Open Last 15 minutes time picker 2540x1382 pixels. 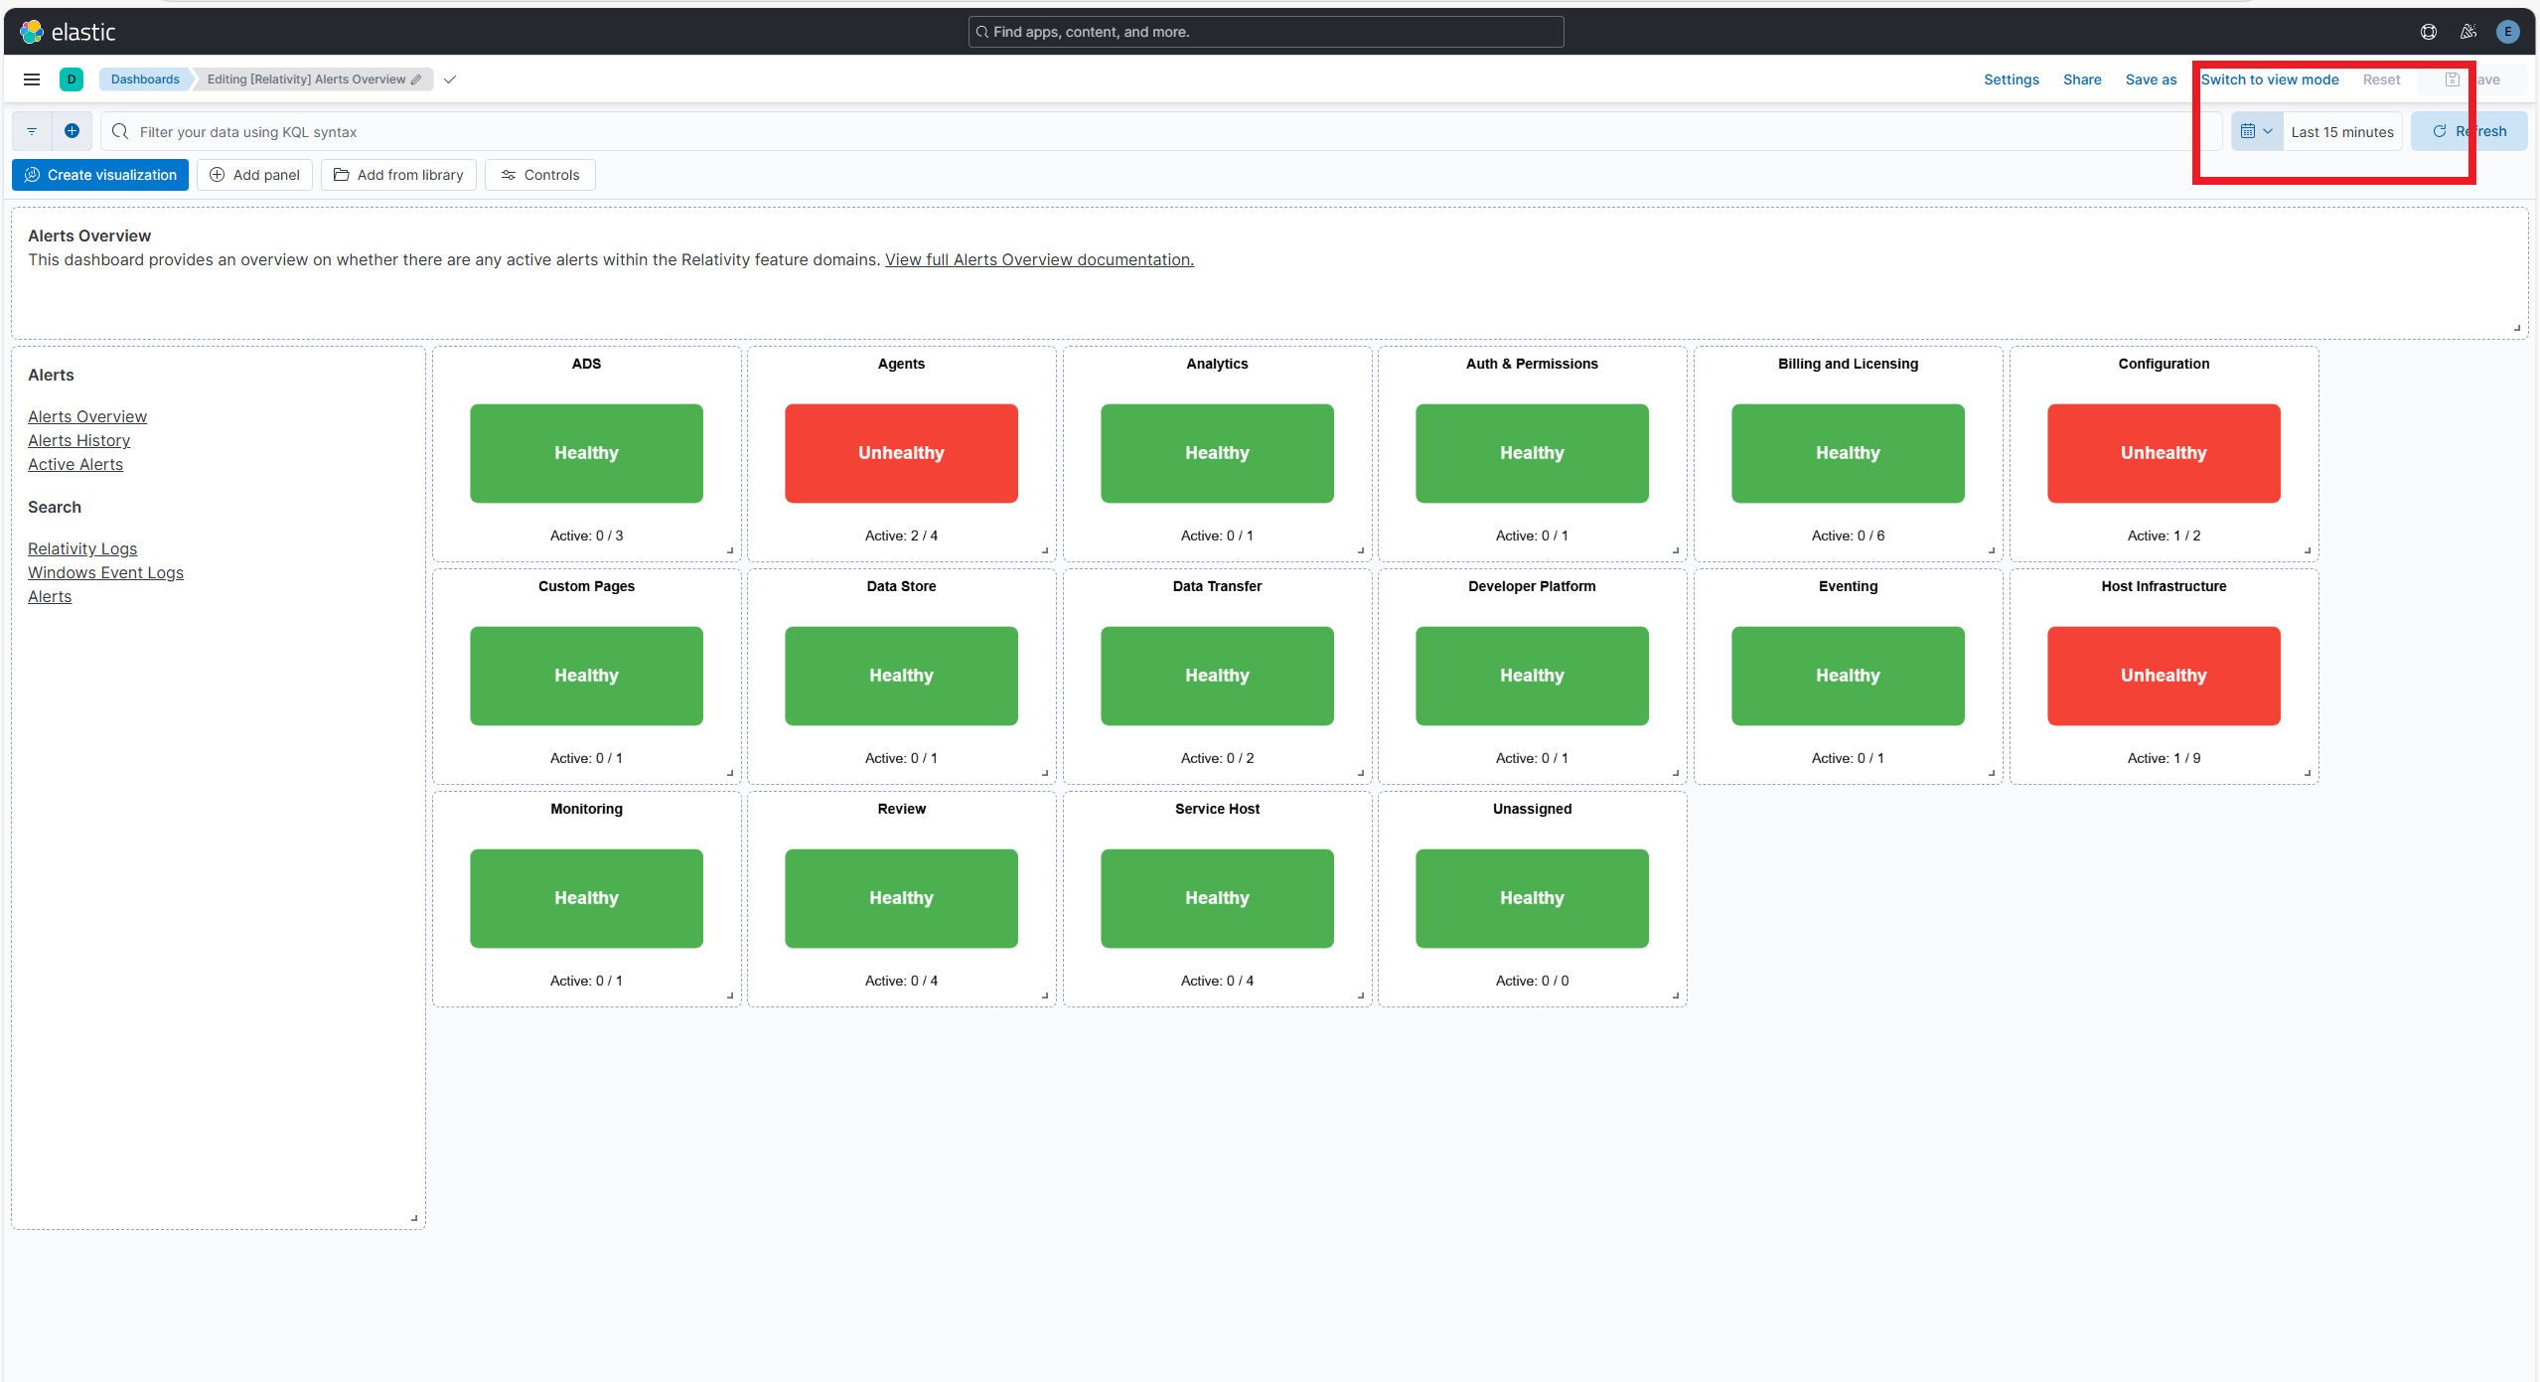pyautogui.click(x=2341, y=132)
